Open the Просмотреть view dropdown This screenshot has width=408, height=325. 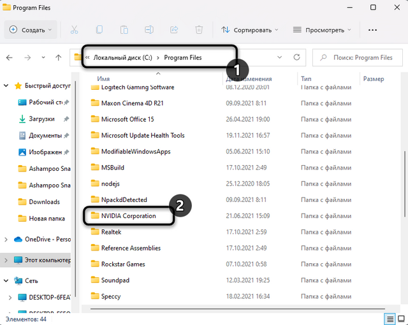(322, 30)
